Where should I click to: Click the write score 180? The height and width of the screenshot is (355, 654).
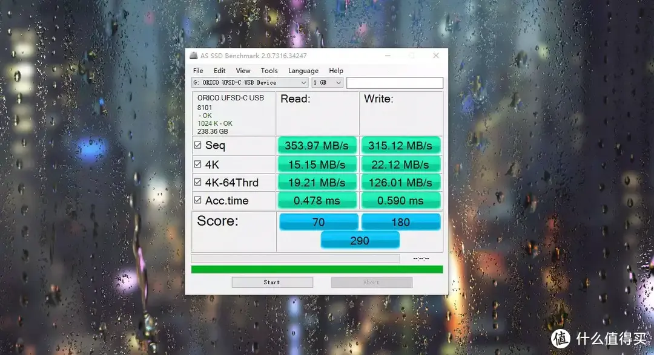tap(401, 222)
